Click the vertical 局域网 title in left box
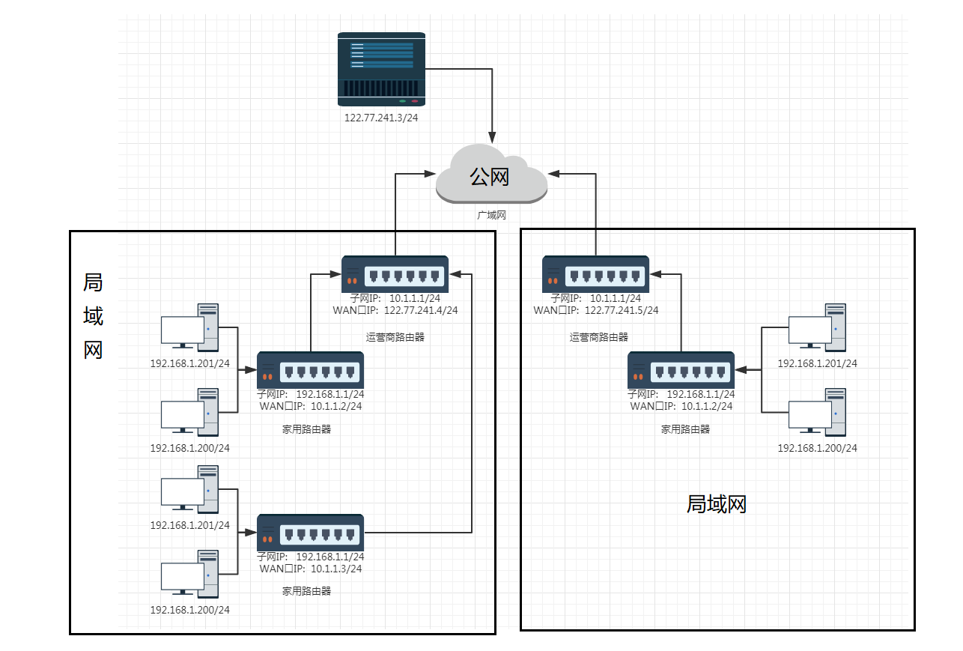 [x=93, y=315]
